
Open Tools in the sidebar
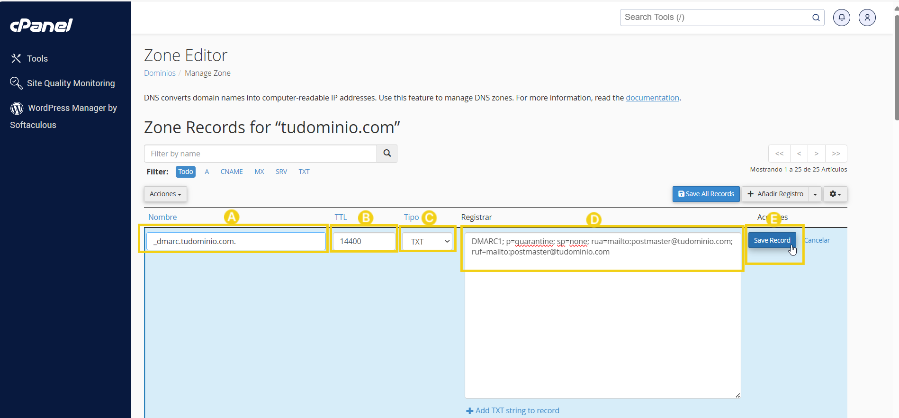[29, 58]
